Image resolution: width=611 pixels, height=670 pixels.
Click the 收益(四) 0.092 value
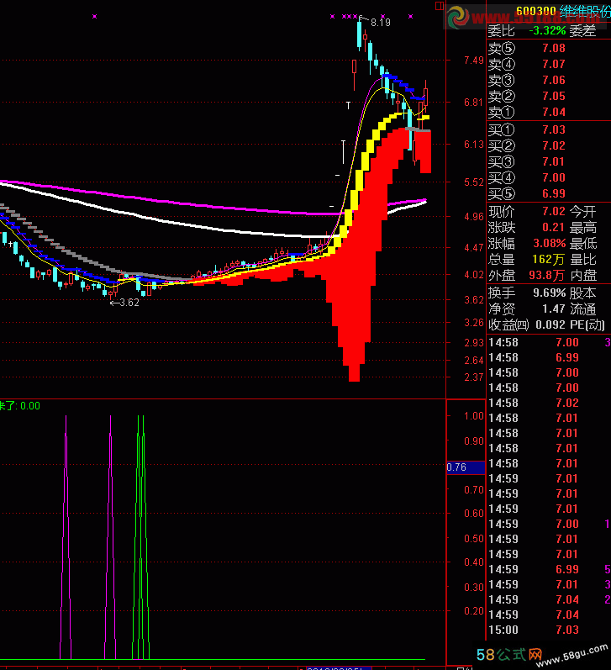pyautogui.click(x=550, y=325)
